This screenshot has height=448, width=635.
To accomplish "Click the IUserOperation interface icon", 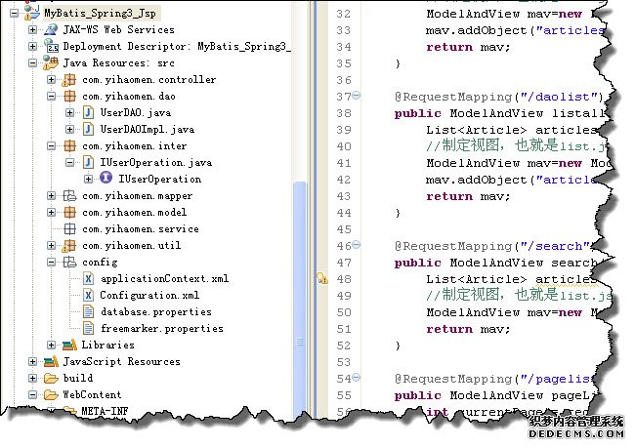I will pos(106,179).
